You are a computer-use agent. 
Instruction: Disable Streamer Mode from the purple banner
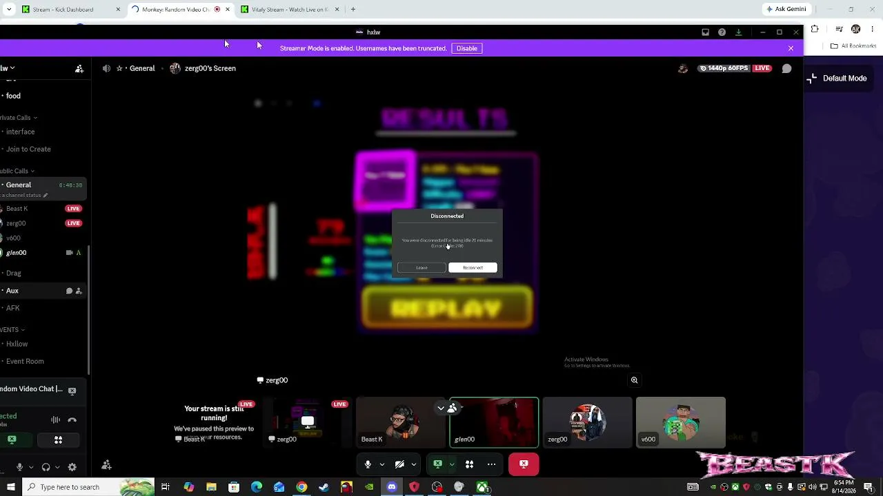click(466, 48)
